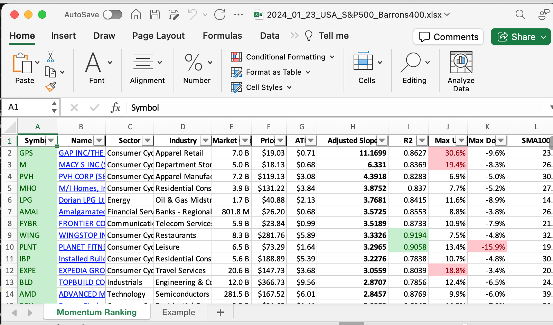Open the Sector column filter dropdown
Image resolution: width=553 pixels, height=325 pixels.
pos(148,140)
